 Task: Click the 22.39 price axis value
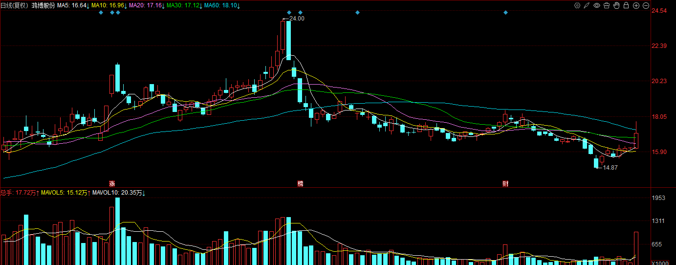(x=659, y=46)
